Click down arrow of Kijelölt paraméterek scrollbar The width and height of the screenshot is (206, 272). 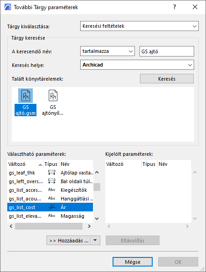(195, 219)
